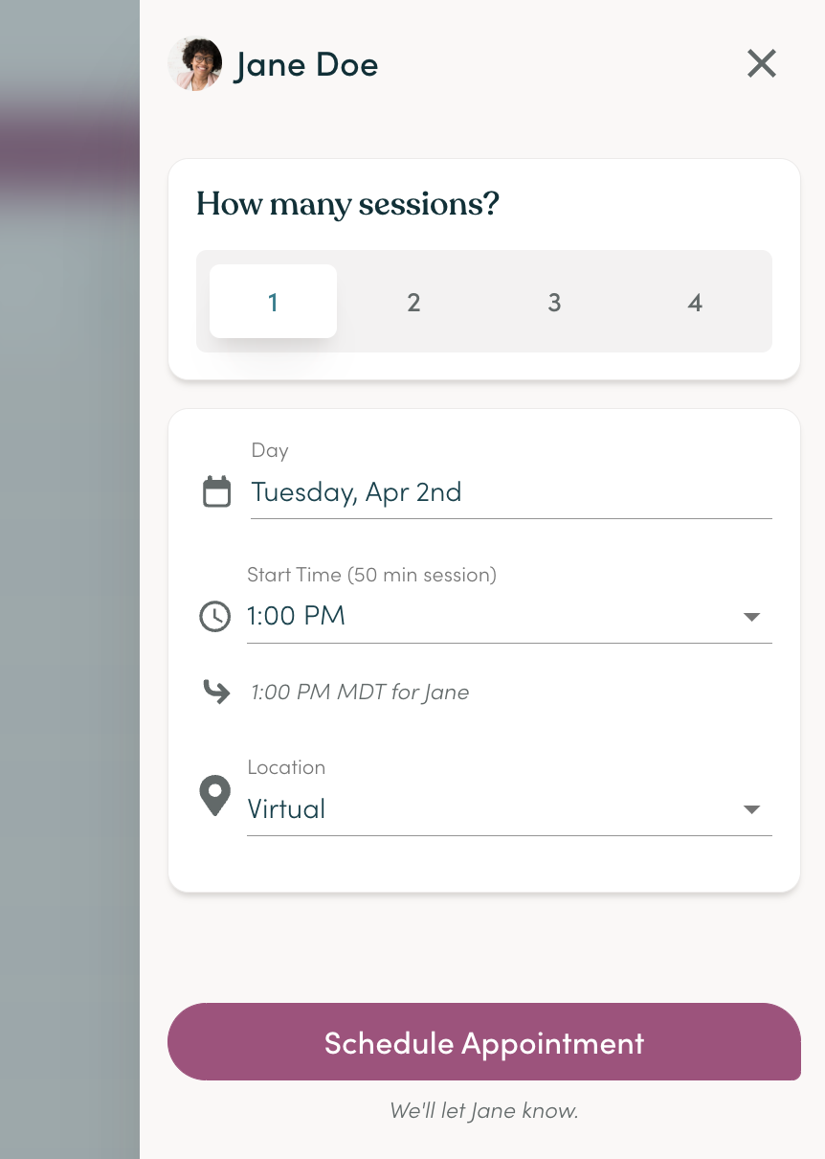Open the Virtual location selector
Image resolution: width=825 pixels, height=1159 pixels.
(509, 809)
